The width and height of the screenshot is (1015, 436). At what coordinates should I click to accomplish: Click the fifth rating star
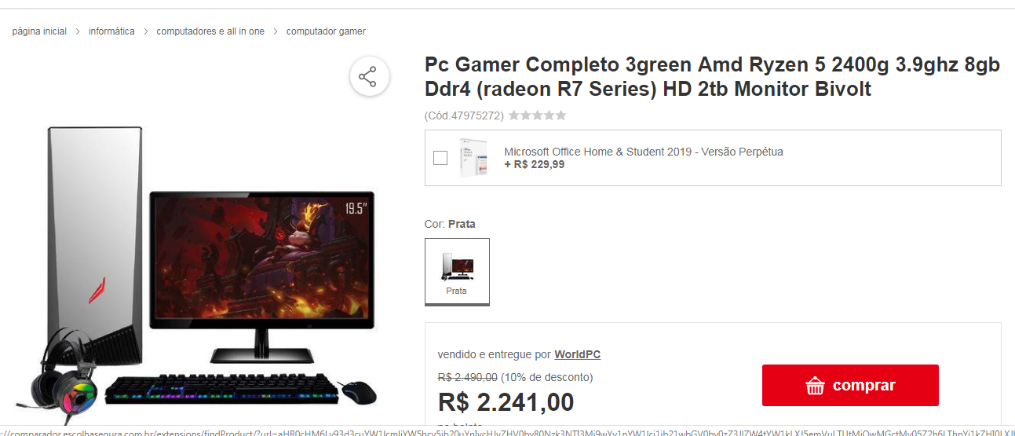click(x=560, y=115)
